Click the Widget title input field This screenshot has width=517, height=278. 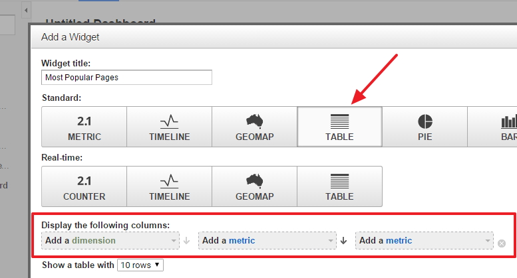pos(126,77)
